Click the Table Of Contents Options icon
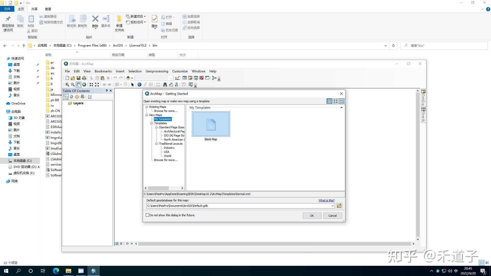The image size is (491, 276). [90, 97]
